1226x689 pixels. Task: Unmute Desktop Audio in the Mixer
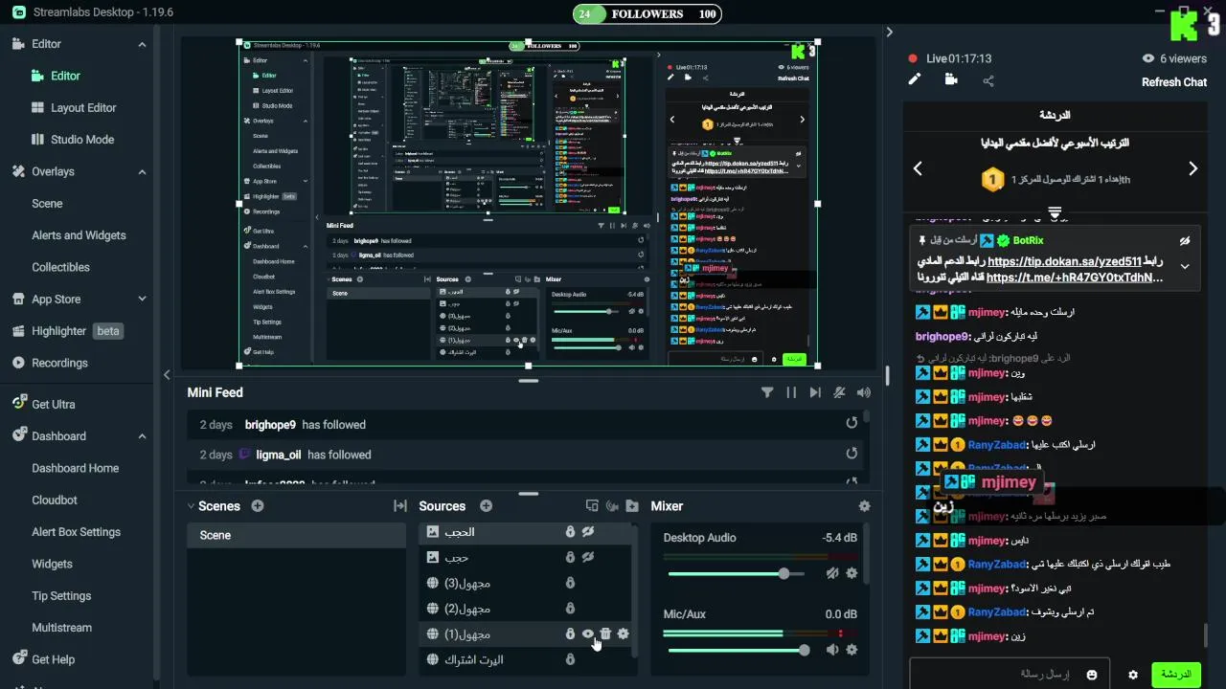coord(832,573)
